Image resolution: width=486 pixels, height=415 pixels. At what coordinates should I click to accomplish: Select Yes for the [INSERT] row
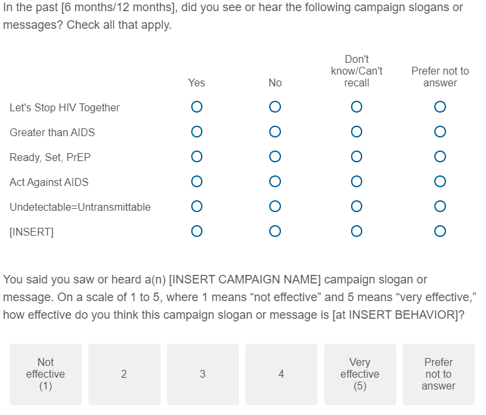pos(196,231)
